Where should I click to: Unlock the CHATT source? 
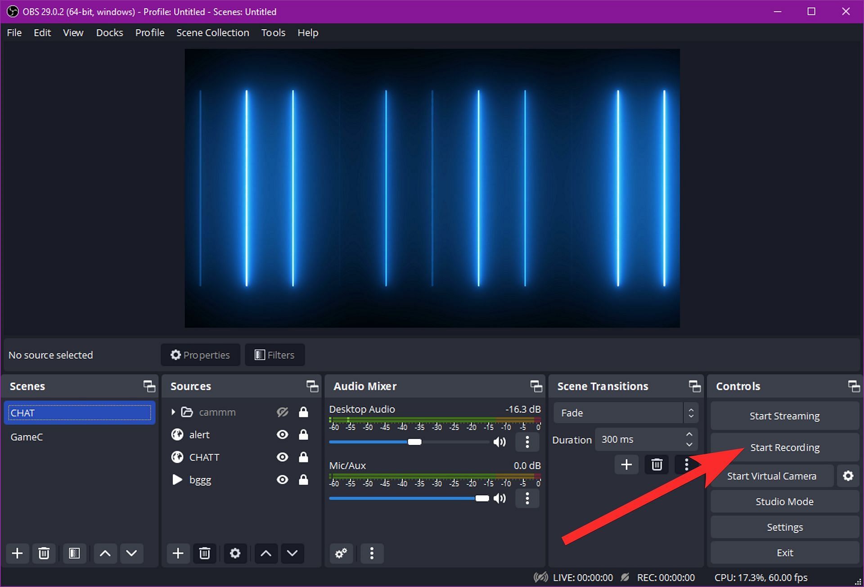click(x=303, y=457)
